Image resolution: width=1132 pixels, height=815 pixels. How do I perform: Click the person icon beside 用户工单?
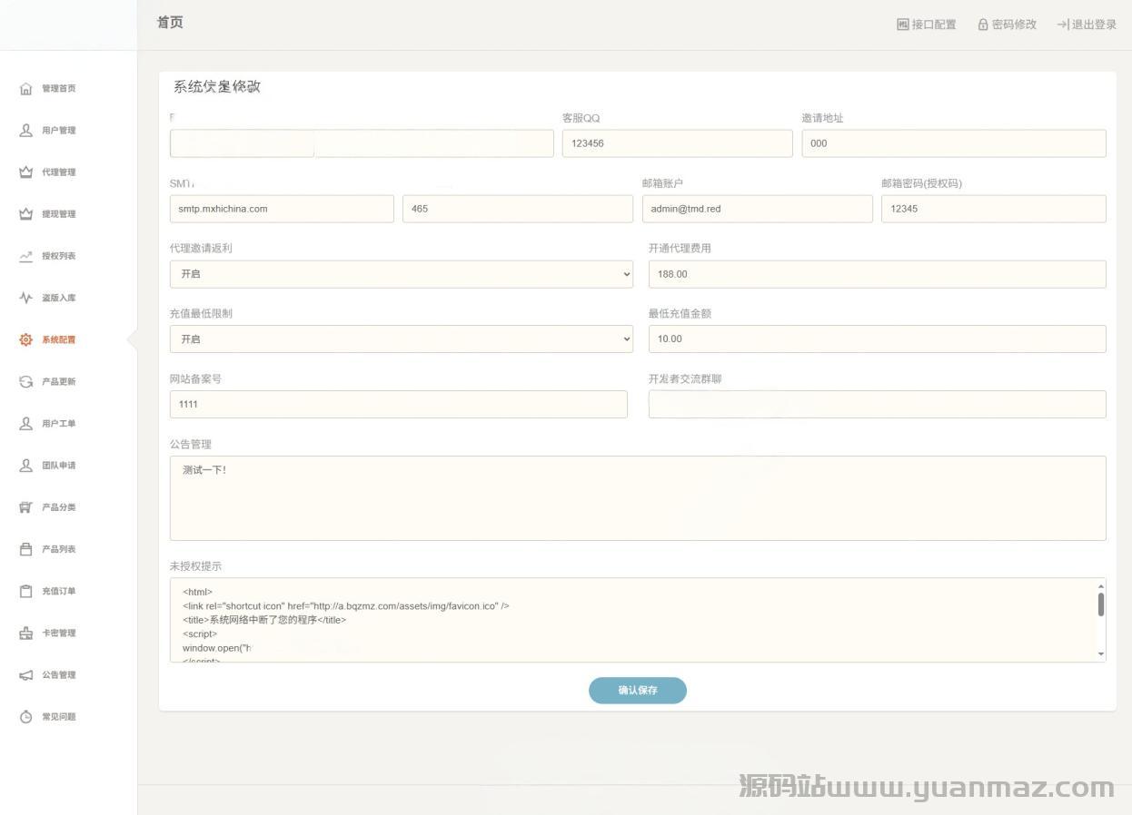26,424
